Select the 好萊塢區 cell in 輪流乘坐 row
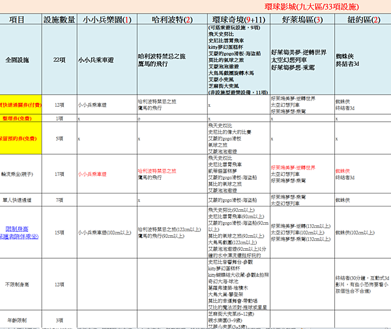This screenshot has width=391, height=329. 302,174
